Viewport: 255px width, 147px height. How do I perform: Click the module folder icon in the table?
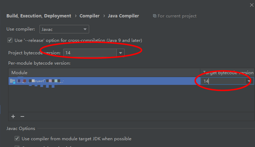12,81
